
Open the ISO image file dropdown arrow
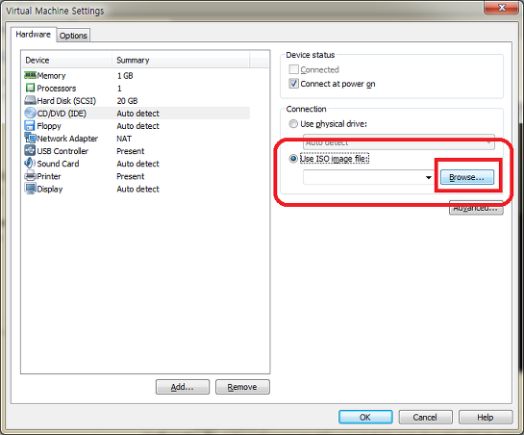point(429,177)
